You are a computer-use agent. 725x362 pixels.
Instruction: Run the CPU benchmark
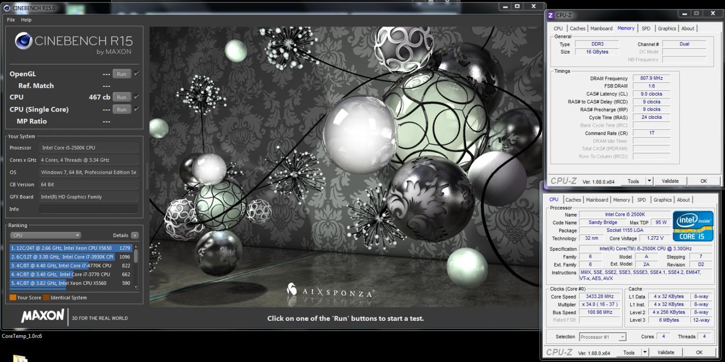coord(122,97)
